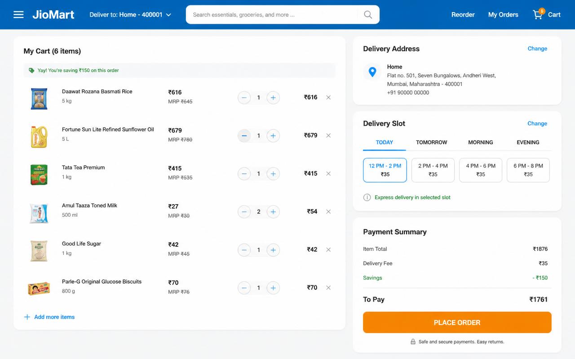Remove Parle-G Biscuits from cart
Viewport: 575px width, 359px height.
(328, 288)
